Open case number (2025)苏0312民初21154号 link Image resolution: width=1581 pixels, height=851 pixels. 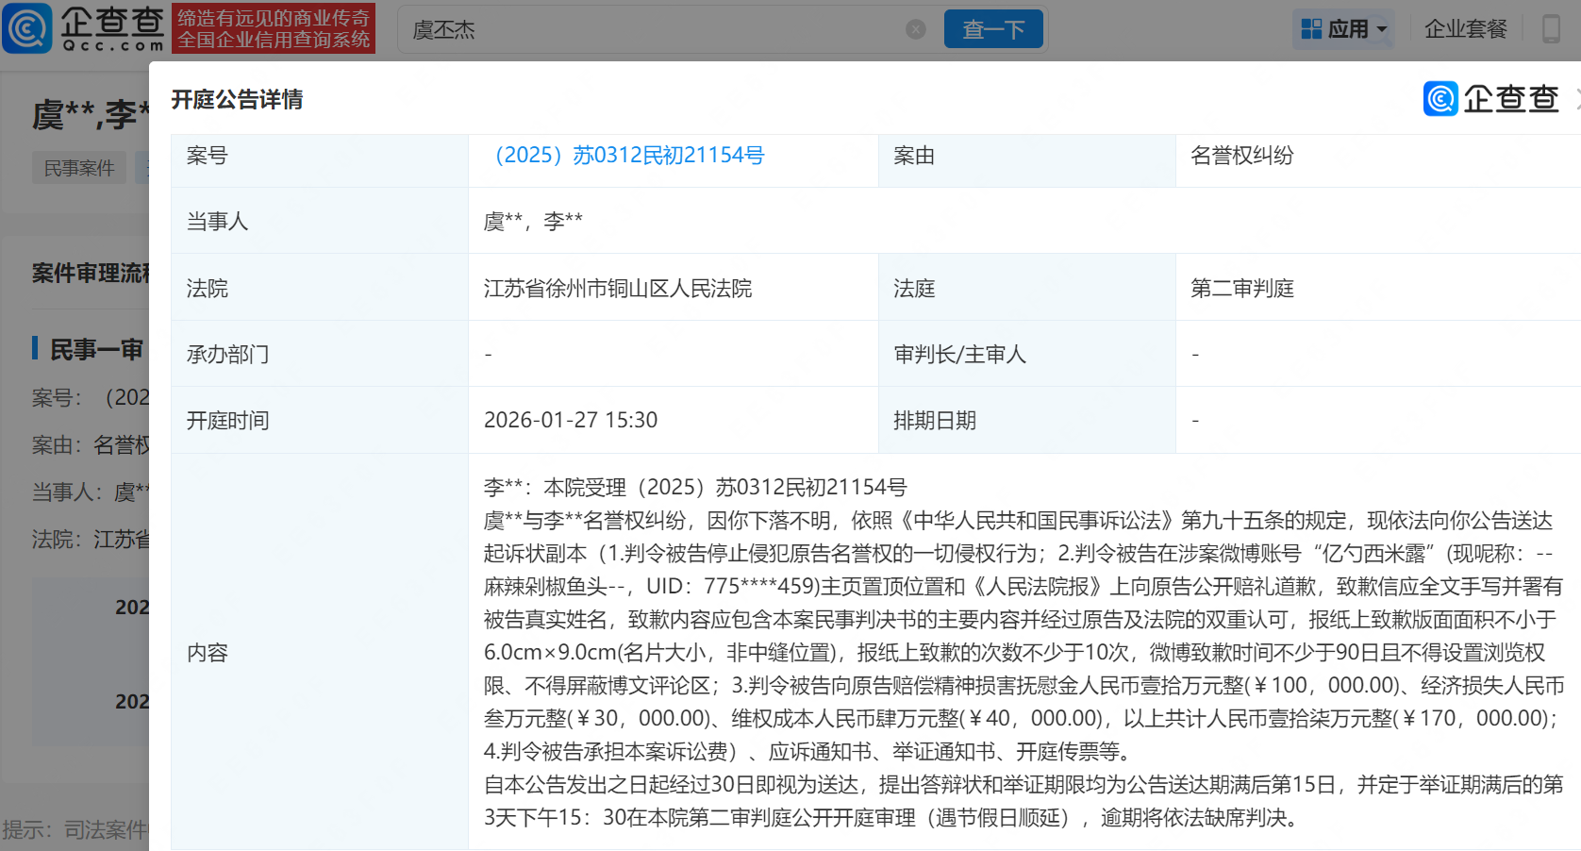click(629, 156)
